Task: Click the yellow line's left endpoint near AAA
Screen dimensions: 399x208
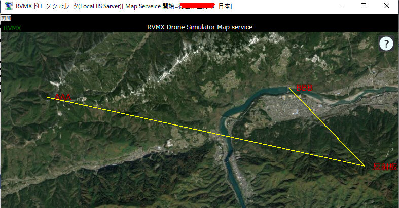Action: coord(46,97)
